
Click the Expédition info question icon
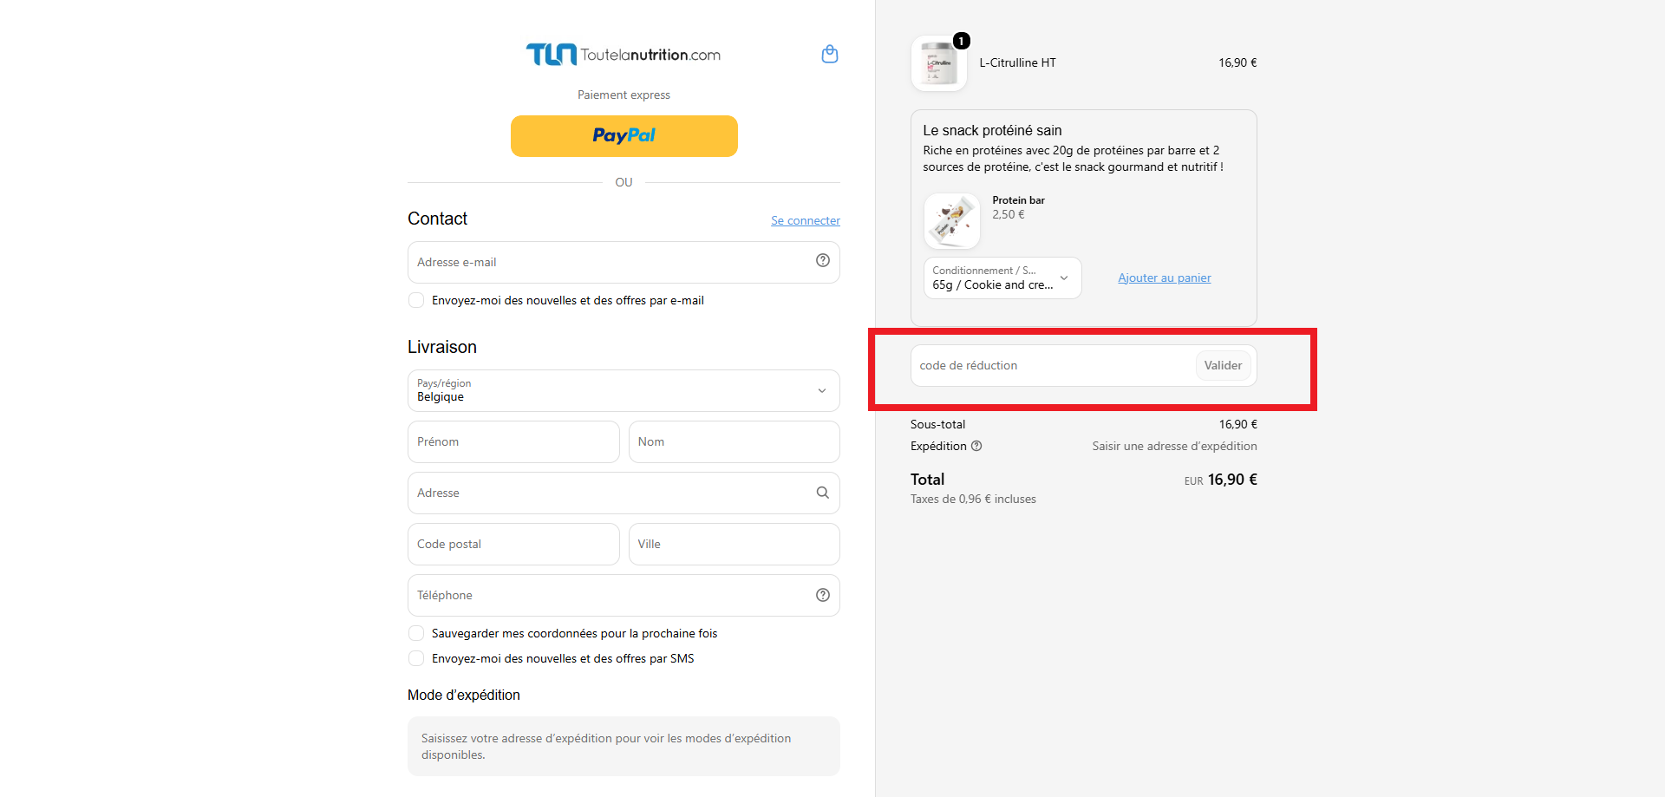tap(976, 446)
